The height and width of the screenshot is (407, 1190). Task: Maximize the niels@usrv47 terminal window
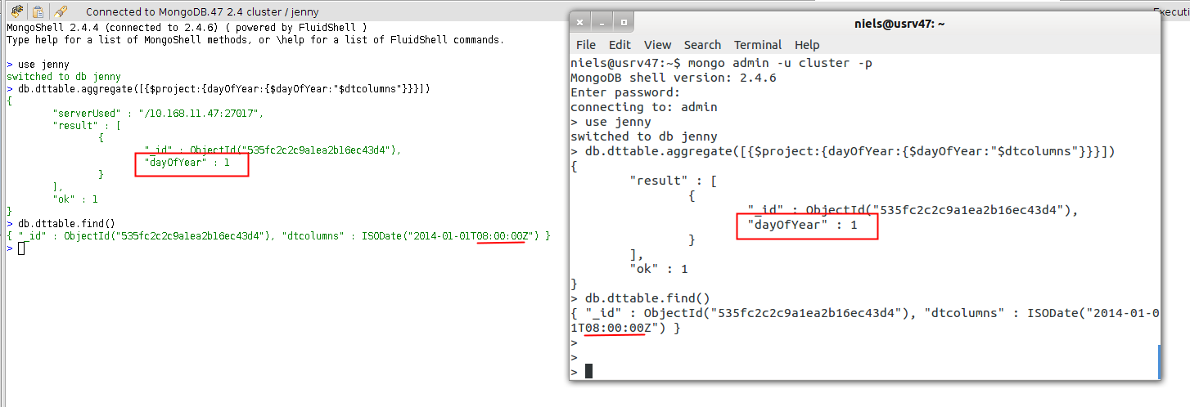pos(623,24)
